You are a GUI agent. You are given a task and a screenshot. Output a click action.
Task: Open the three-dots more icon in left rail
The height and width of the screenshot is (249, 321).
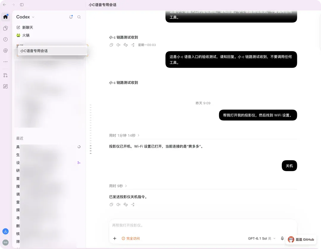pos(6,62)
